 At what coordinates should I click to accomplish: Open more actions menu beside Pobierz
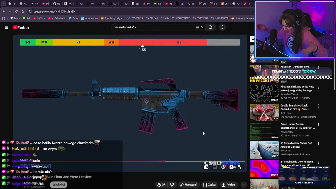click(244, 185)
